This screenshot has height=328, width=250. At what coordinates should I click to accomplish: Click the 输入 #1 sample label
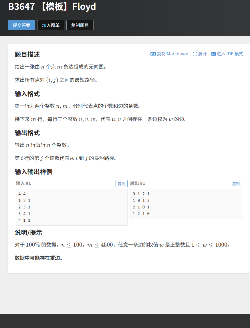(23, 183)
